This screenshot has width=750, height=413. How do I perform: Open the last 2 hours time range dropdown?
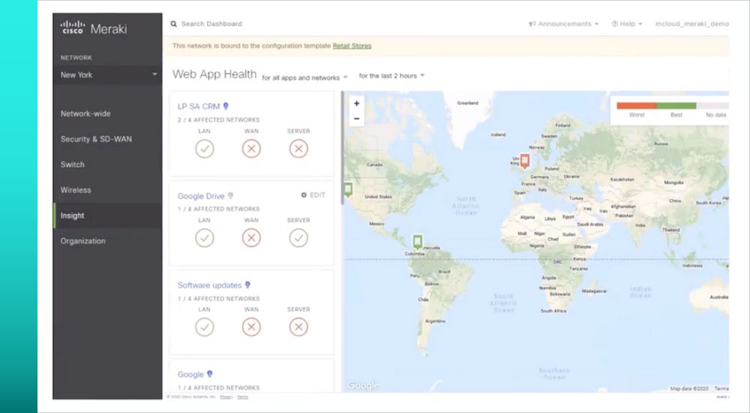(391, 76)
